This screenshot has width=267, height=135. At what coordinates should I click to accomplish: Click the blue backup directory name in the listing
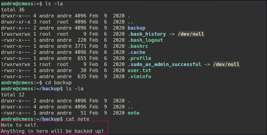tap(136, 28)
